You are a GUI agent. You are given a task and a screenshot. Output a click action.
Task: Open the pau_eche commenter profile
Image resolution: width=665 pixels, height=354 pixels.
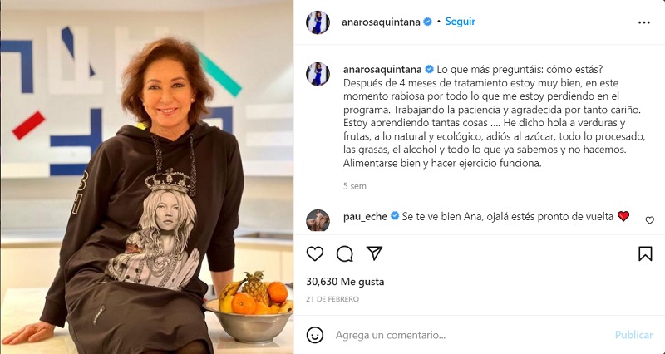(x=365, y=217)
